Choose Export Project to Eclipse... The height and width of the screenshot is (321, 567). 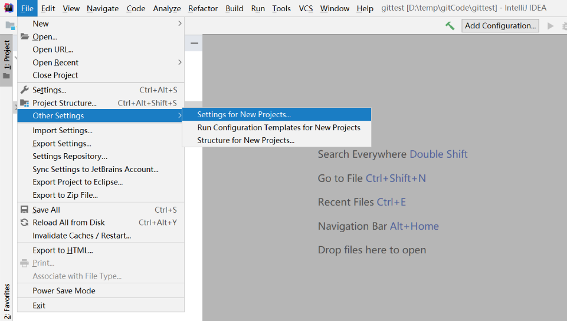101,182
